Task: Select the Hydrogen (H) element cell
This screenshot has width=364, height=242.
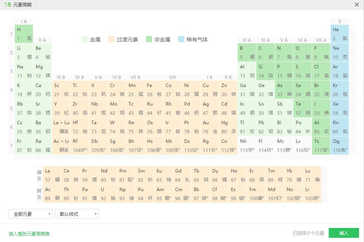Action: (x=24, y=34)
